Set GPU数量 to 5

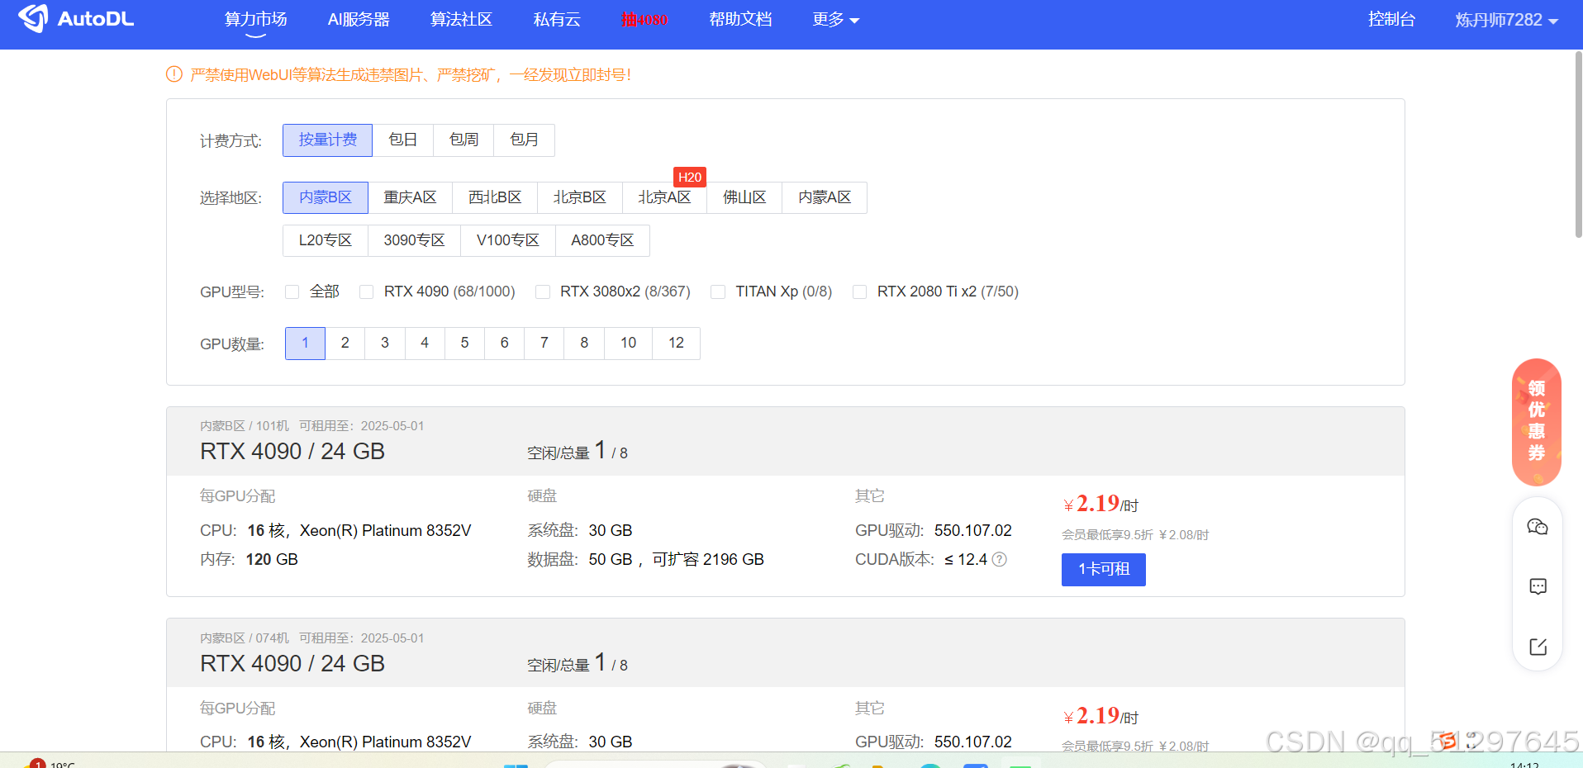[x=464, y=344]
